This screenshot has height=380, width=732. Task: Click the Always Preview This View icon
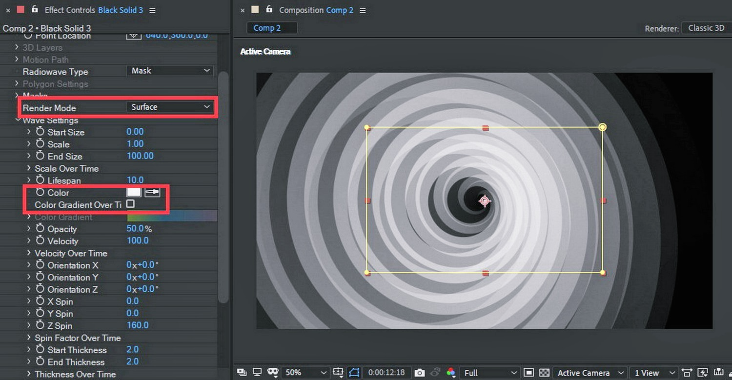(x=242, y=373)
